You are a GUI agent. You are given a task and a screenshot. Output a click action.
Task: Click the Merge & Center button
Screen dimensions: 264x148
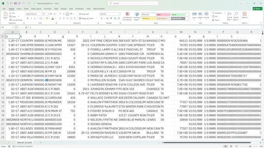(86, 19)
